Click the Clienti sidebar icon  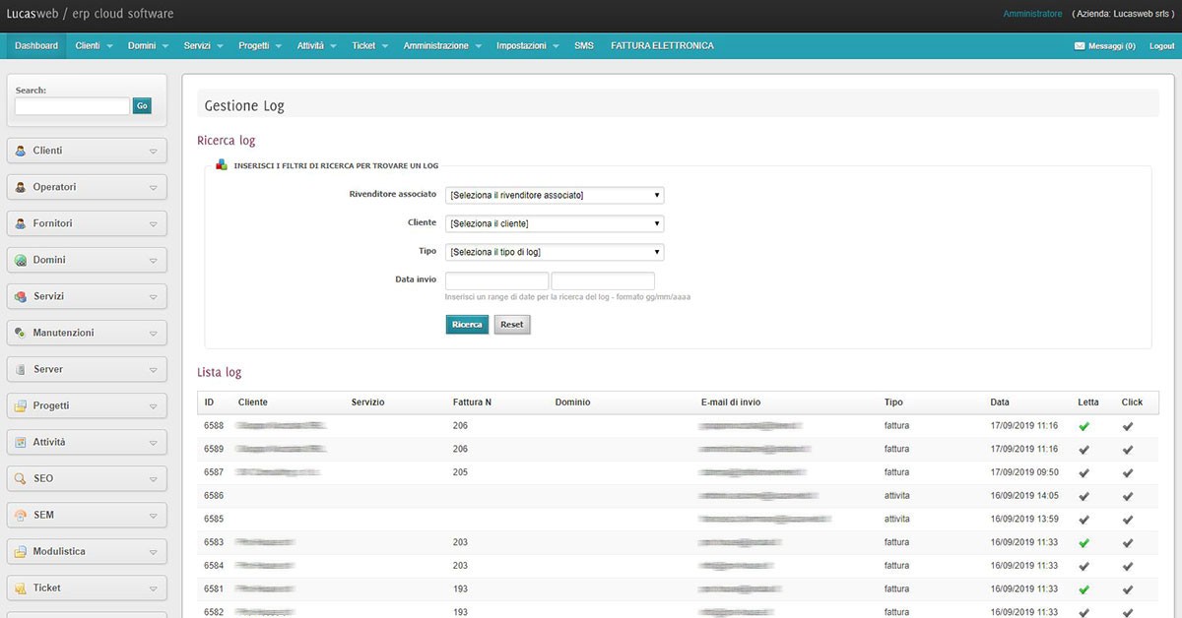click(x=21, y=151)
